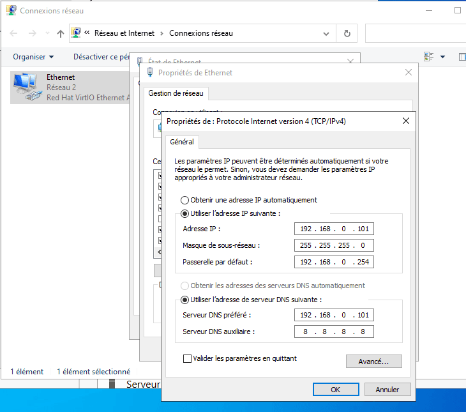Open the Organiser dropdown menu
Image resolution: width=466 pixels, height=412 pixels.
pos(33,57)
